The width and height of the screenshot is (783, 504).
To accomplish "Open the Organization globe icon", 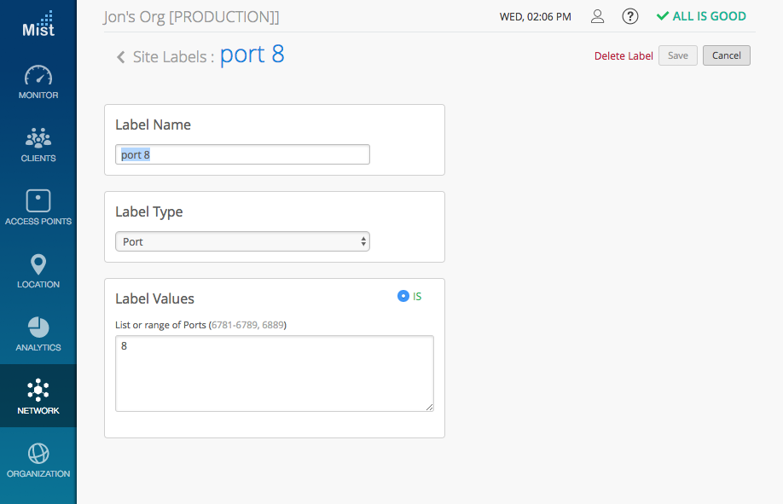I will coord(38,454).
